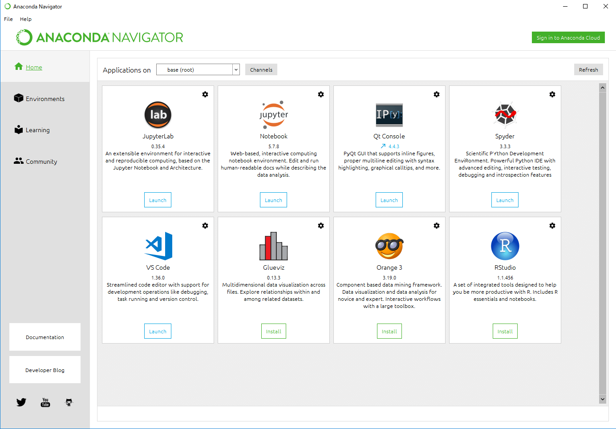This screenshot has width=616, height=429.
Task: Install Glueviz
Action: point(274,331)
